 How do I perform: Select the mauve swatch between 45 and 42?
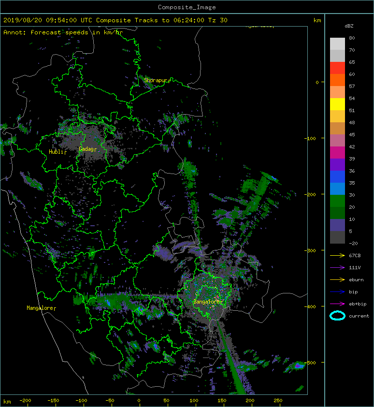(337, 141)
